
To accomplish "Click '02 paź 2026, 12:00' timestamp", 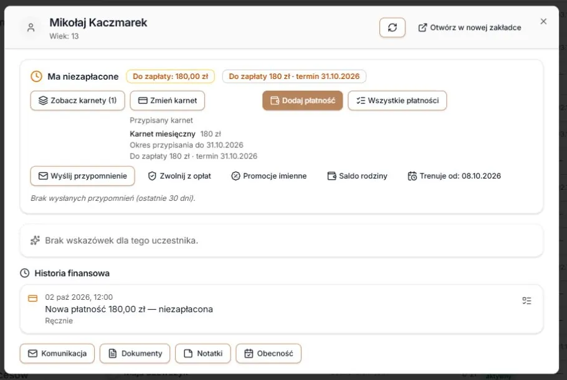I will [x=79, y=297].
